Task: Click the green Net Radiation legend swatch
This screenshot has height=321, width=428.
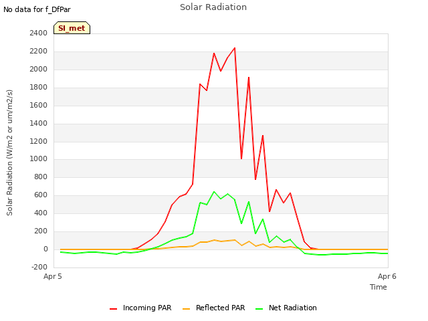Action: [x=259, y=309]
